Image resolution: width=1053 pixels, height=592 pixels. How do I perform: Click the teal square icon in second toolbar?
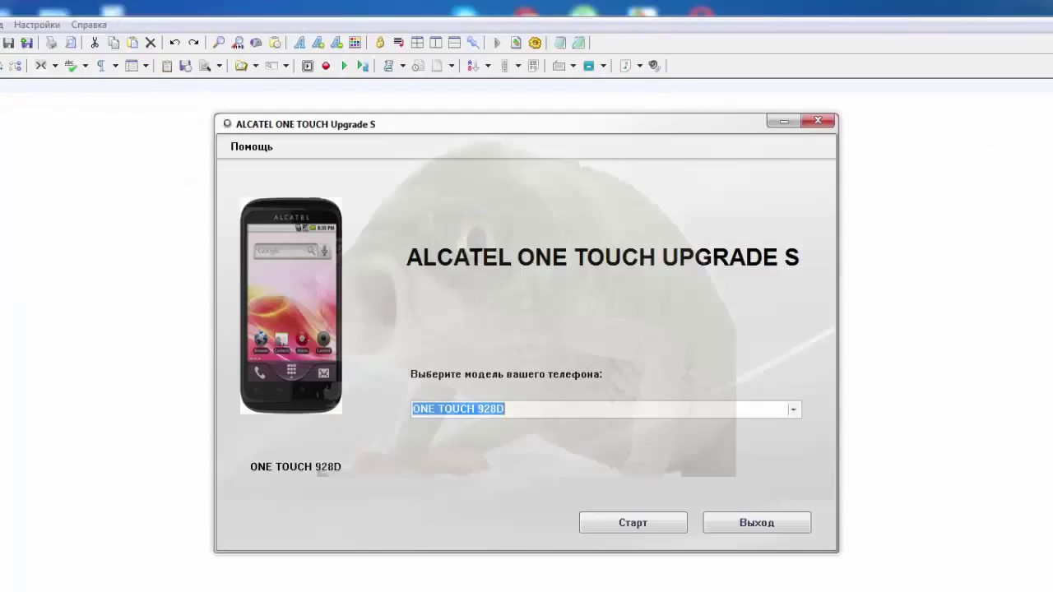(589, 66)
